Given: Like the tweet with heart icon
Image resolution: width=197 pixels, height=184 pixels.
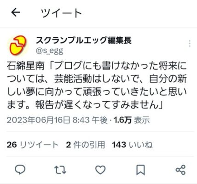Looking at the screenshot, I should [x=100, y=170].
